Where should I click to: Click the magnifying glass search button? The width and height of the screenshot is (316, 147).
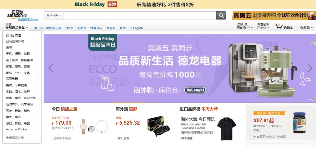pos(221,15)
